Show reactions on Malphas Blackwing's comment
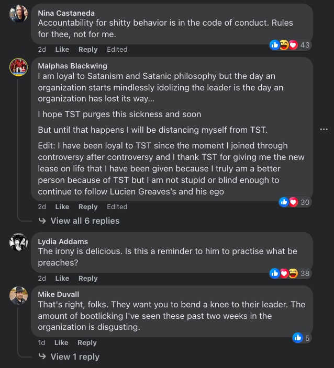The height and width of the screenshot is (368, 334). (x=295, y=202)
